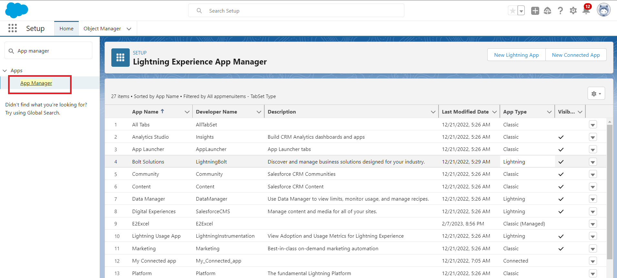Click the visible checkmark for Bolt Solutions
This screenshot has width=617, height=278.
[x=561, y=162]
